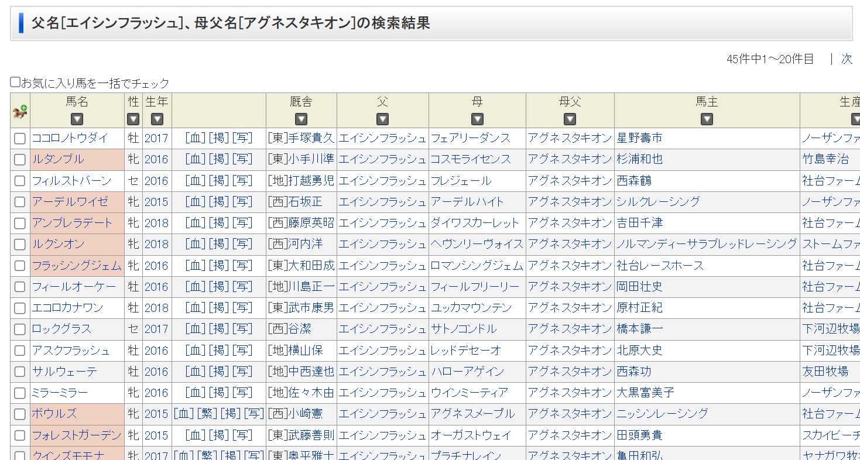Click sire text エイシンフラッシュ in ルタンブル row
This screenshot has height=460, width=860.
pos(382,159)
